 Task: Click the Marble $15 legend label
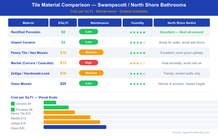coord(18,118)
